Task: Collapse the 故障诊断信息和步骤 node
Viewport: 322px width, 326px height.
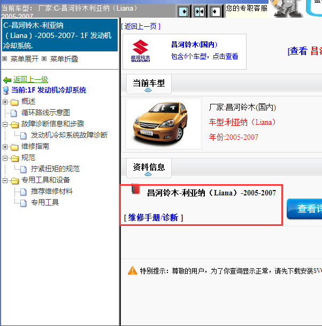Action: click(5, 124)
